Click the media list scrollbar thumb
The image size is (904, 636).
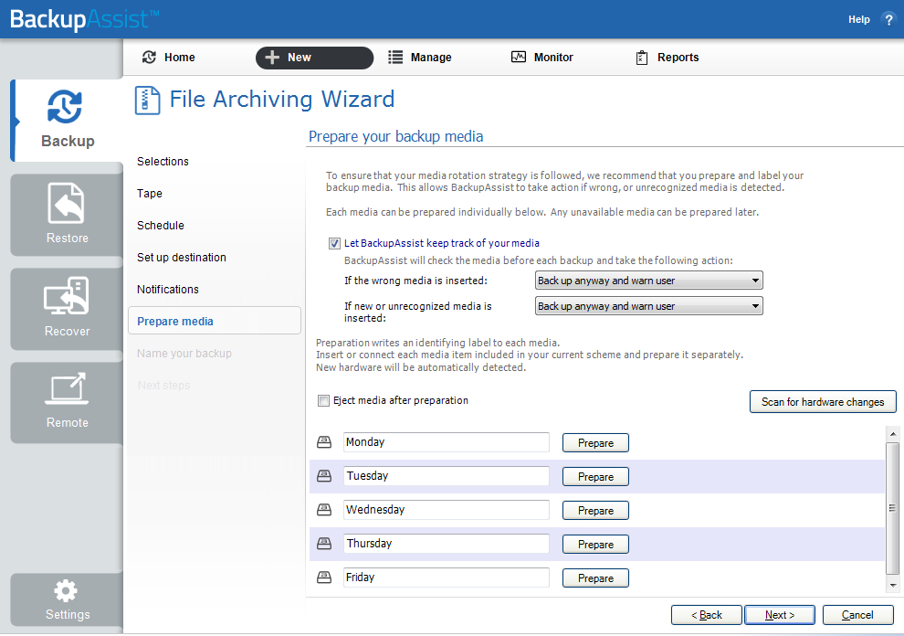(x=892, y=508)
